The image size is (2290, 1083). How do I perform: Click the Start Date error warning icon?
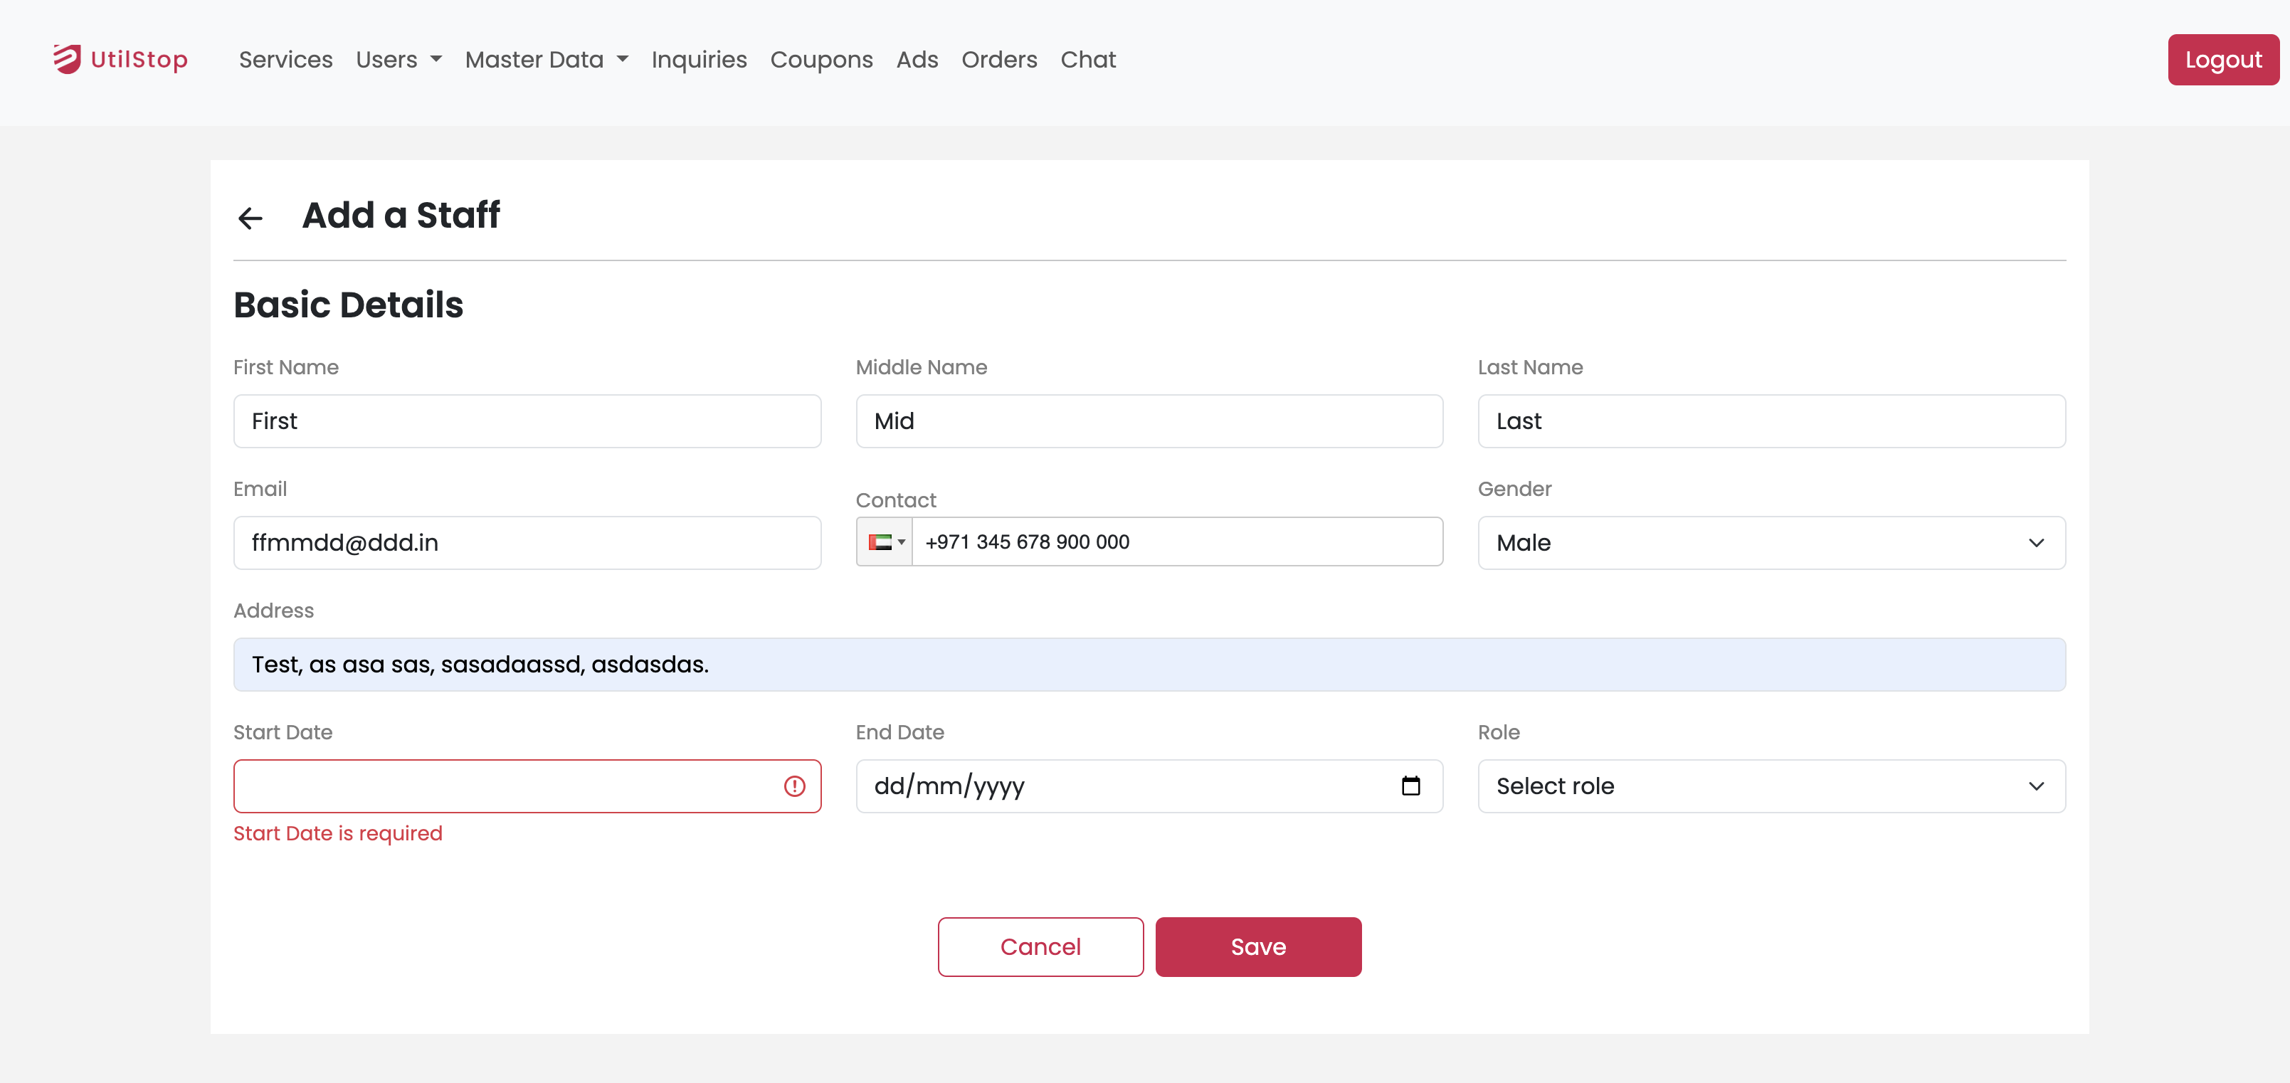pos(794,786)
